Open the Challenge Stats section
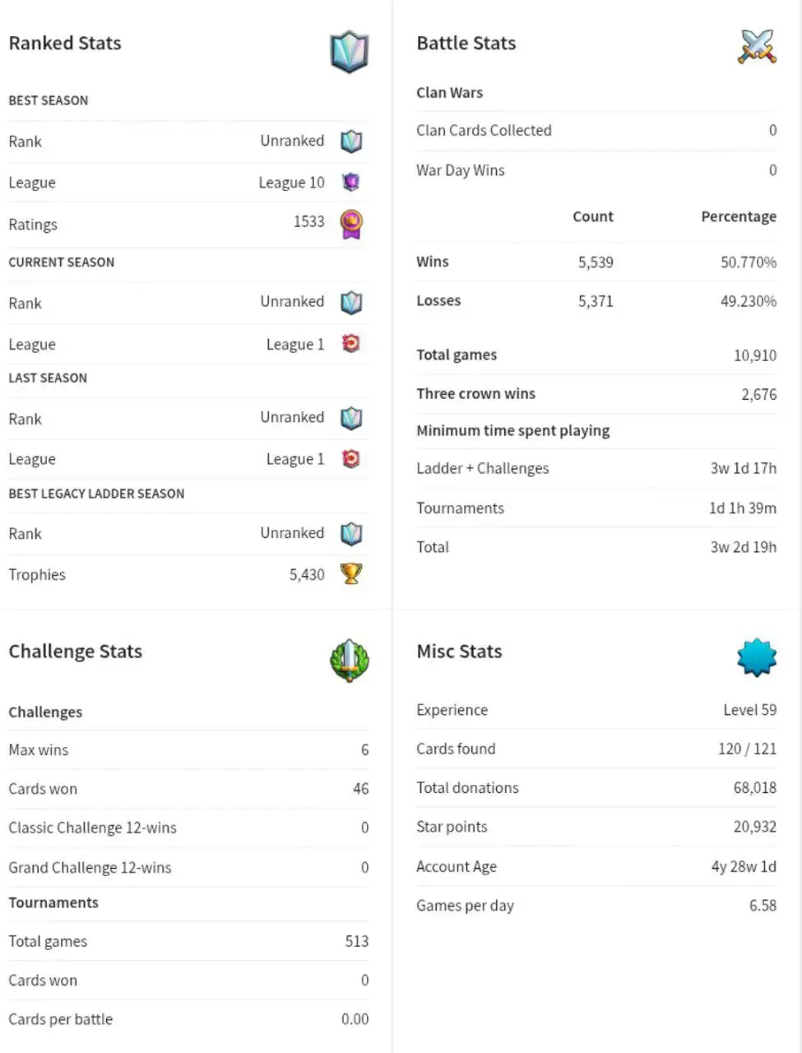The height and width of the screenshot is (1053, 802). click(x=76, y=651)
